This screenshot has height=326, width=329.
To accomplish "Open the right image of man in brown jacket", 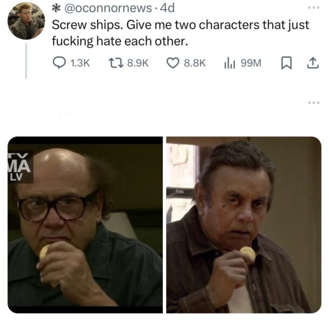I will (x=244, y=225).
